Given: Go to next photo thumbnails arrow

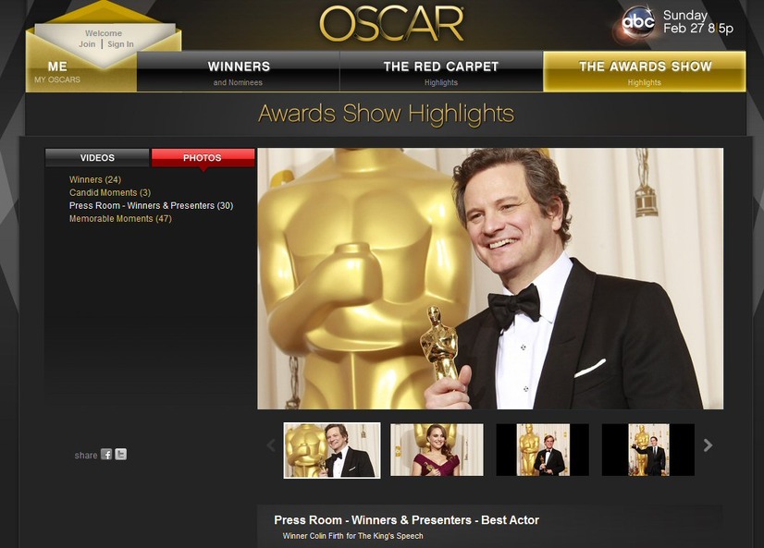Looking at the screenshot, I should pos(708,445).
